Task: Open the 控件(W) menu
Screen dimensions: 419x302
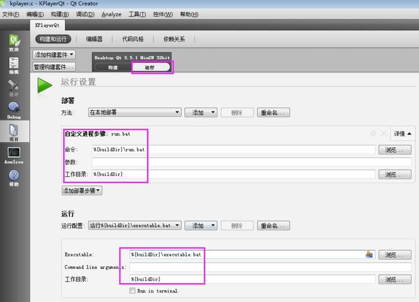Action: tap(163, 15)
